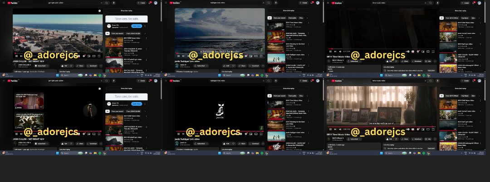Show next chips arrow in kalbigan ocean-scene window
Viewport: 490px width, 182px height.
click(307, 18)
